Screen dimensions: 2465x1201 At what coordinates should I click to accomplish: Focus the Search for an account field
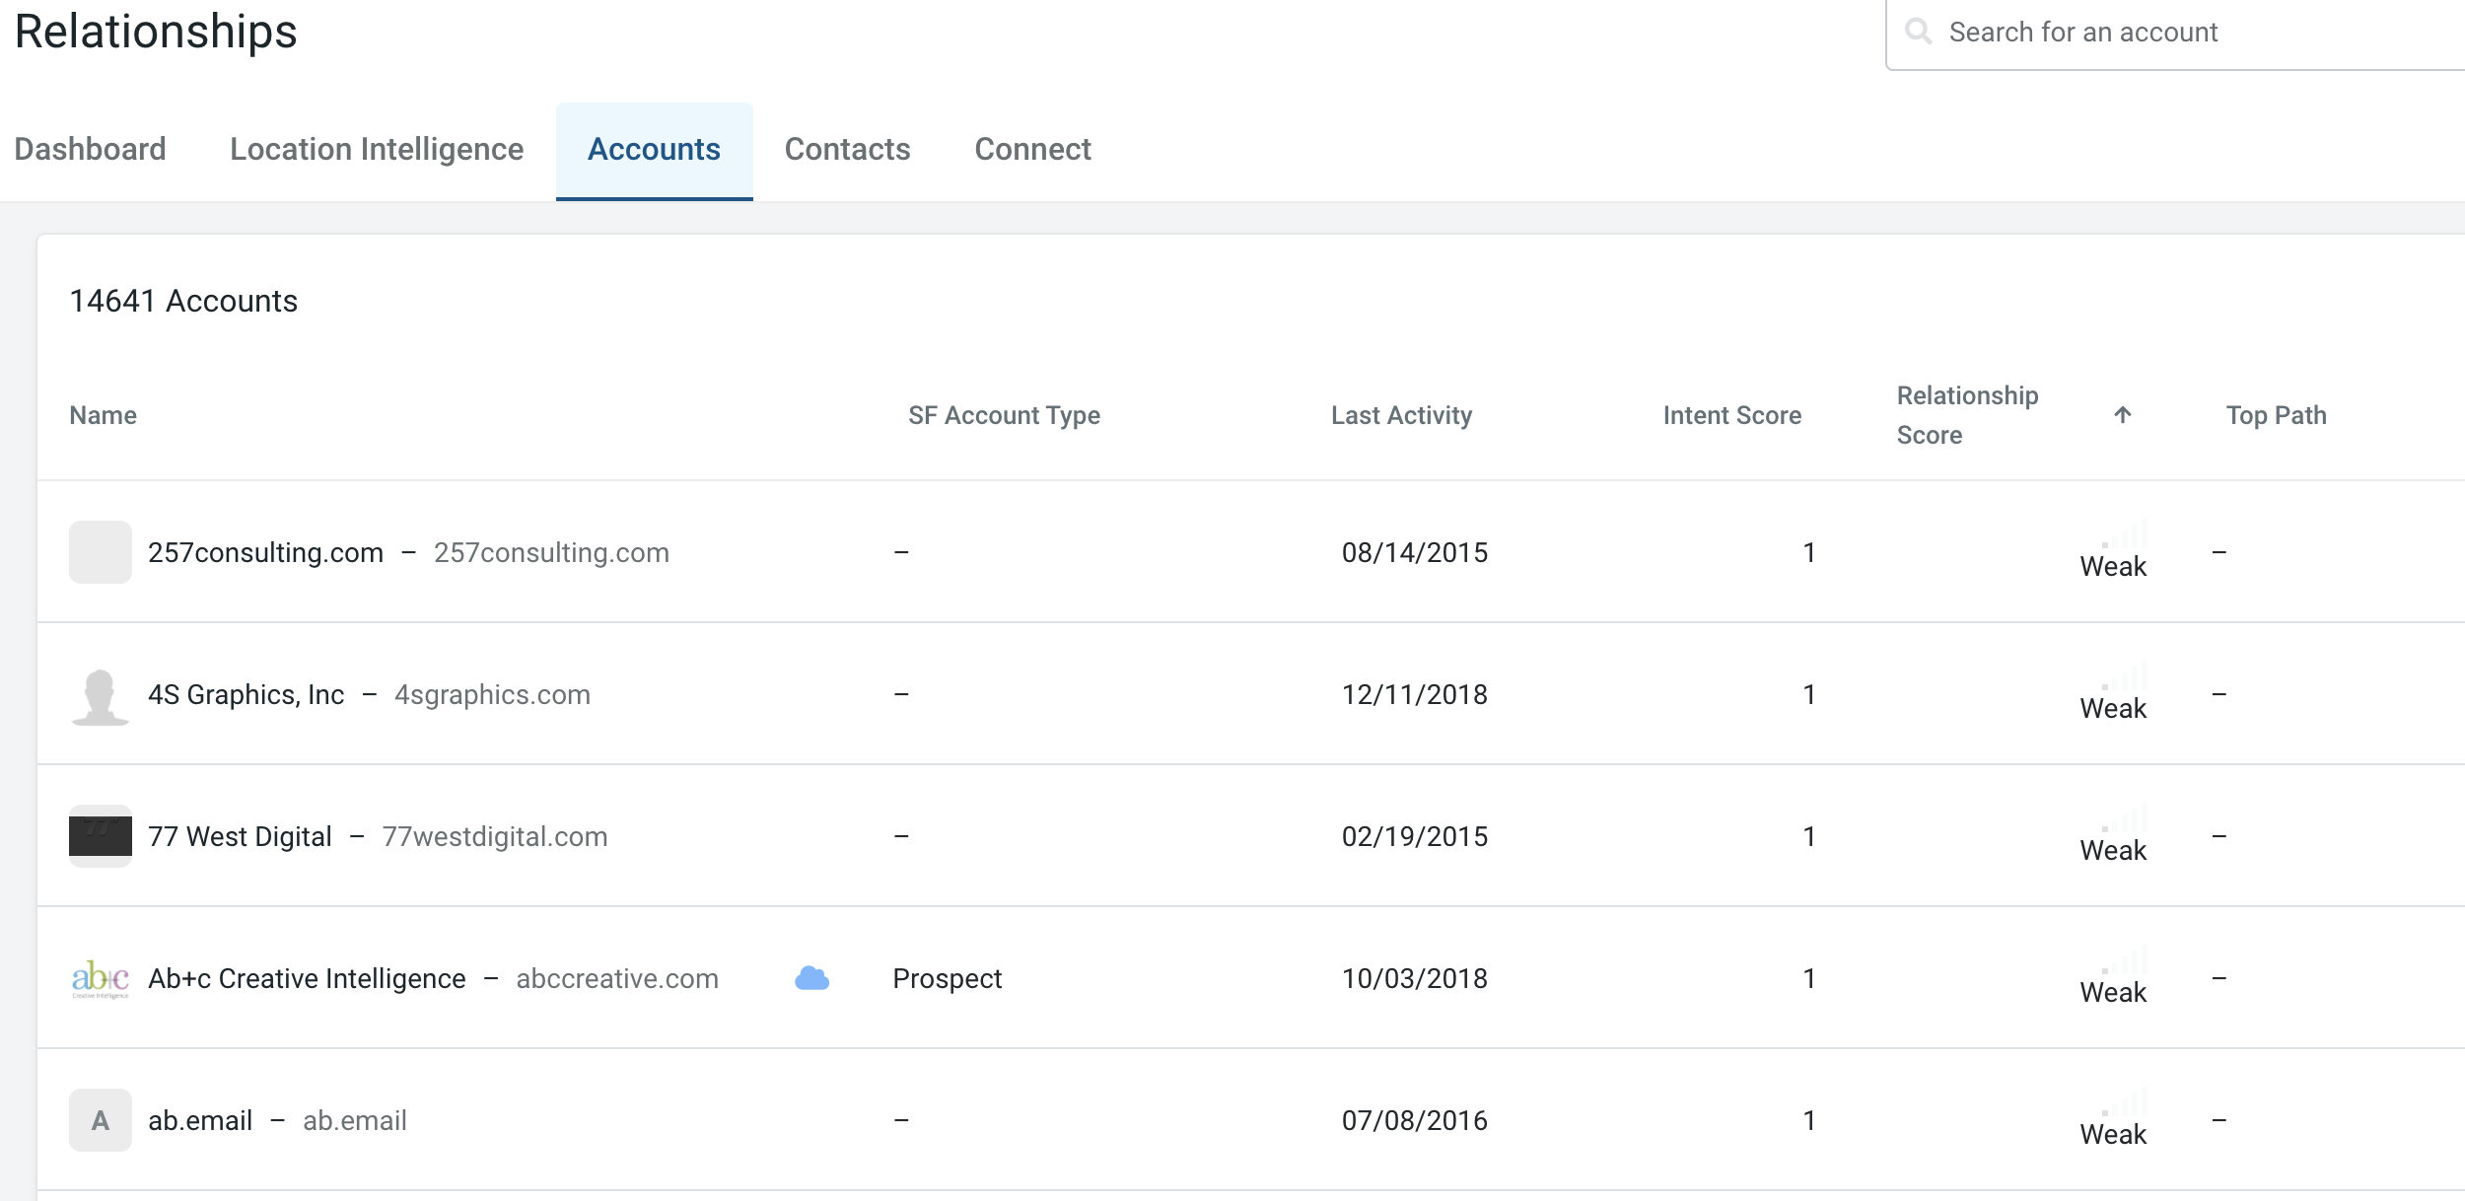tap(2175, 33)
